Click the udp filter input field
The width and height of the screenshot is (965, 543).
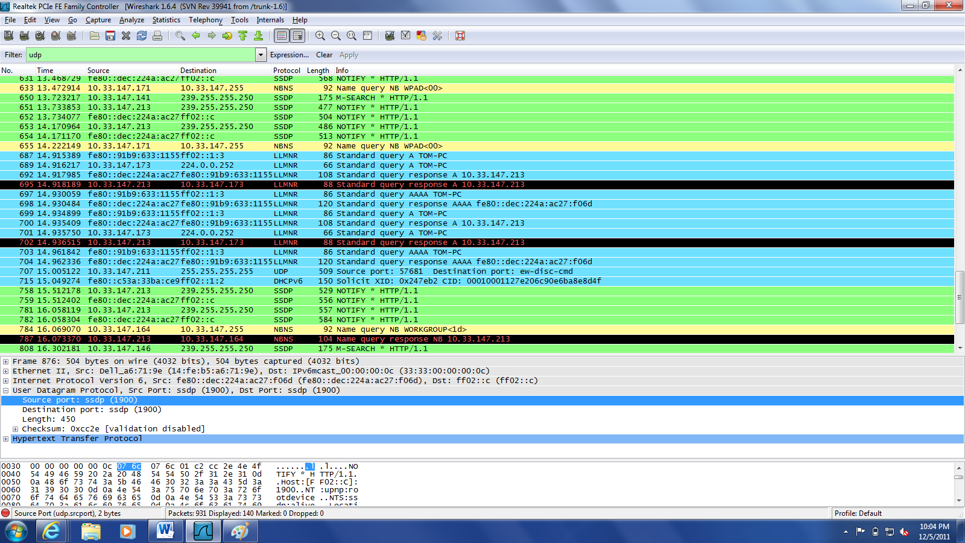(141, 55)
